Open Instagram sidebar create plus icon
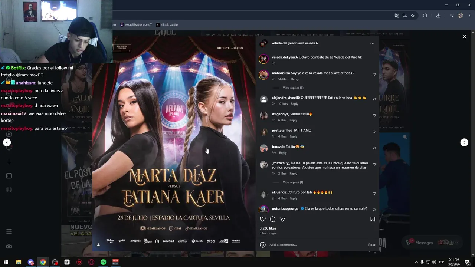 pyautogui.click(x=9, y=162)
